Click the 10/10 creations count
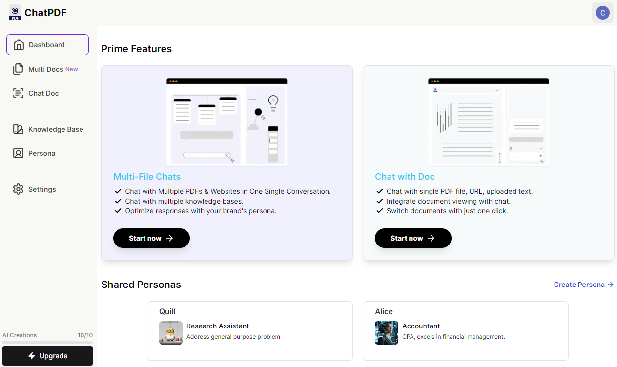 tap(85, 335)
